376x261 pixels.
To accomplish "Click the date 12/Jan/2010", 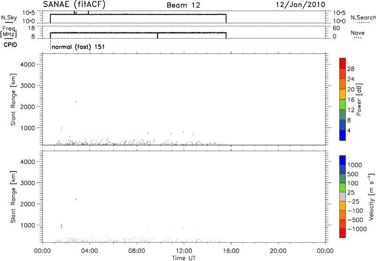I will coord(300,5).
